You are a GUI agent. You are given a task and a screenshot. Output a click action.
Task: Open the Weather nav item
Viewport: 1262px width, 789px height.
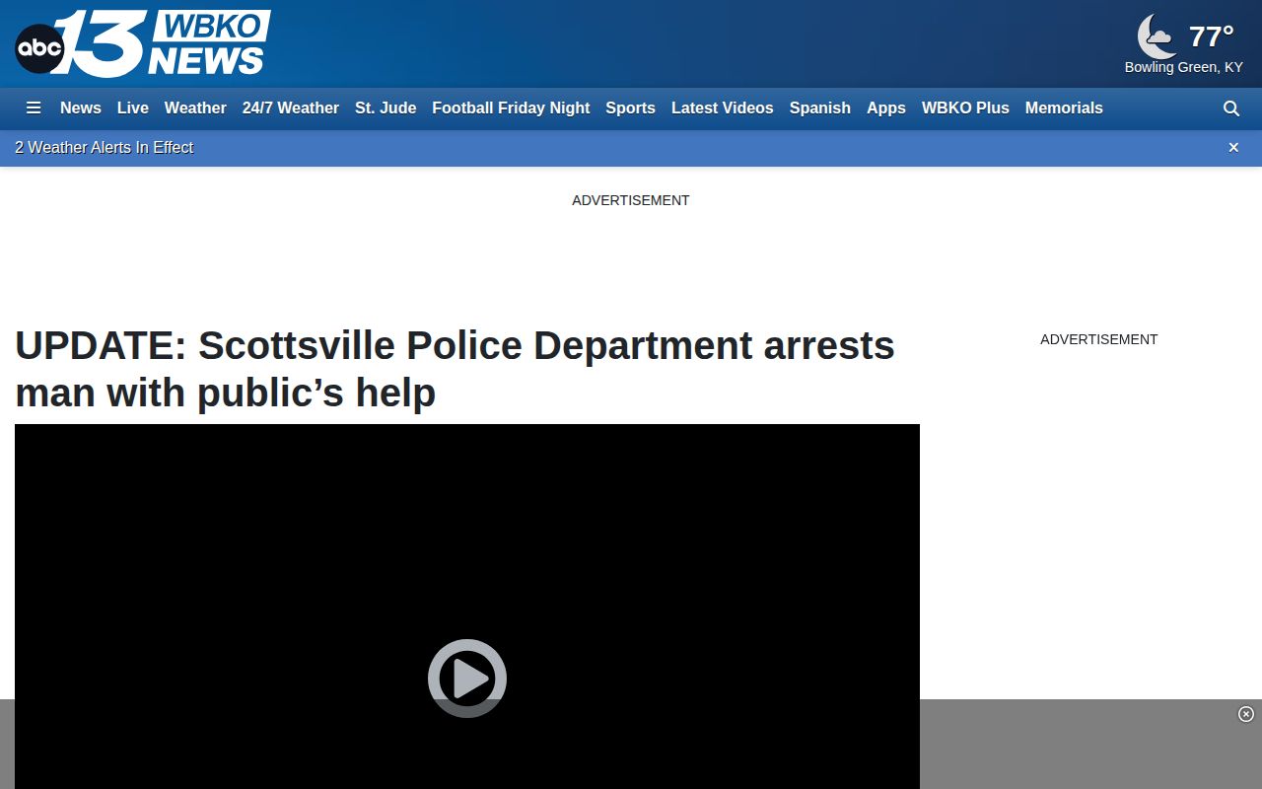tap(195, 108)
